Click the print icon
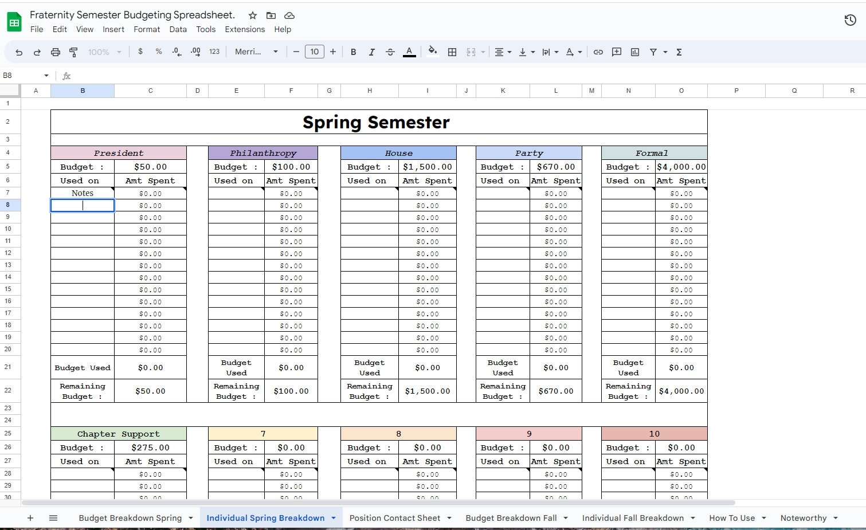 [56, 52]
